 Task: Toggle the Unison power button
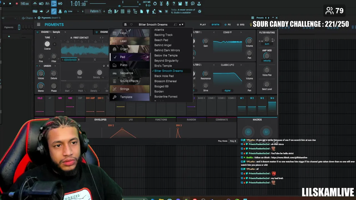pos(38,66)
